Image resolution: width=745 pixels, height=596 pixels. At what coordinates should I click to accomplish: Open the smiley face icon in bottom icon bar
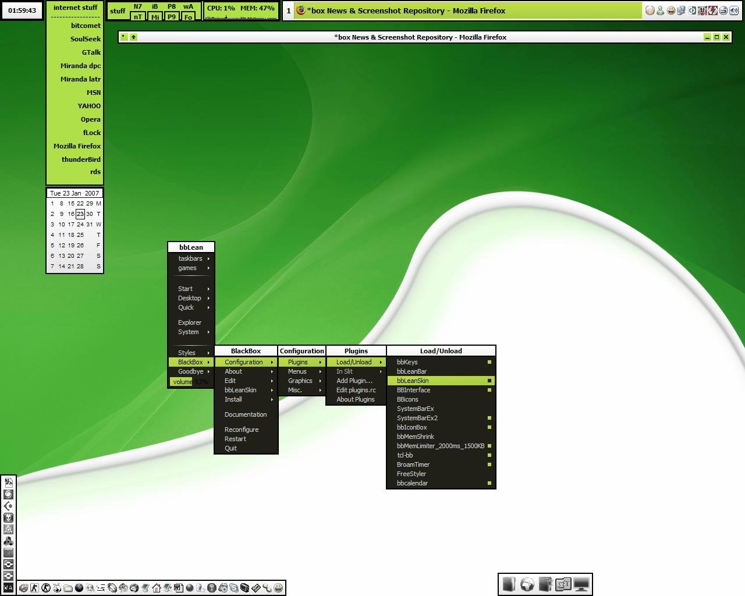(x=278, y=588)
